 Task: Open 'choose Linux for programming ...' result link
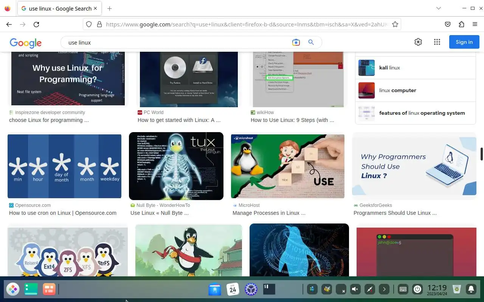[x=49, y=120]
